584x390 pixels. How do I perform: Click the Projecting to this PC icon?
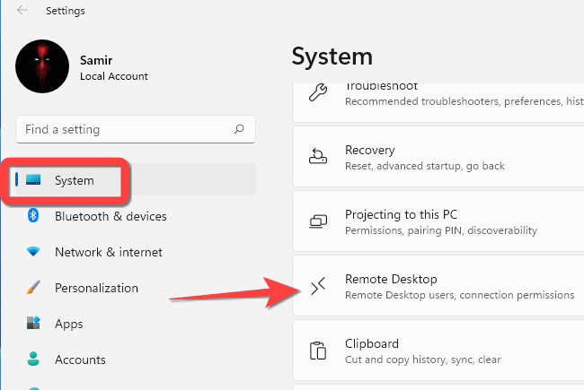pyautogui.click(x=319, y=221)
